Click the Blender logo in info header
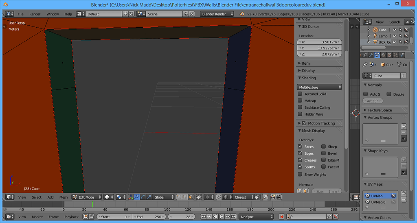417x223 pixels. click(x=242, y=14)
